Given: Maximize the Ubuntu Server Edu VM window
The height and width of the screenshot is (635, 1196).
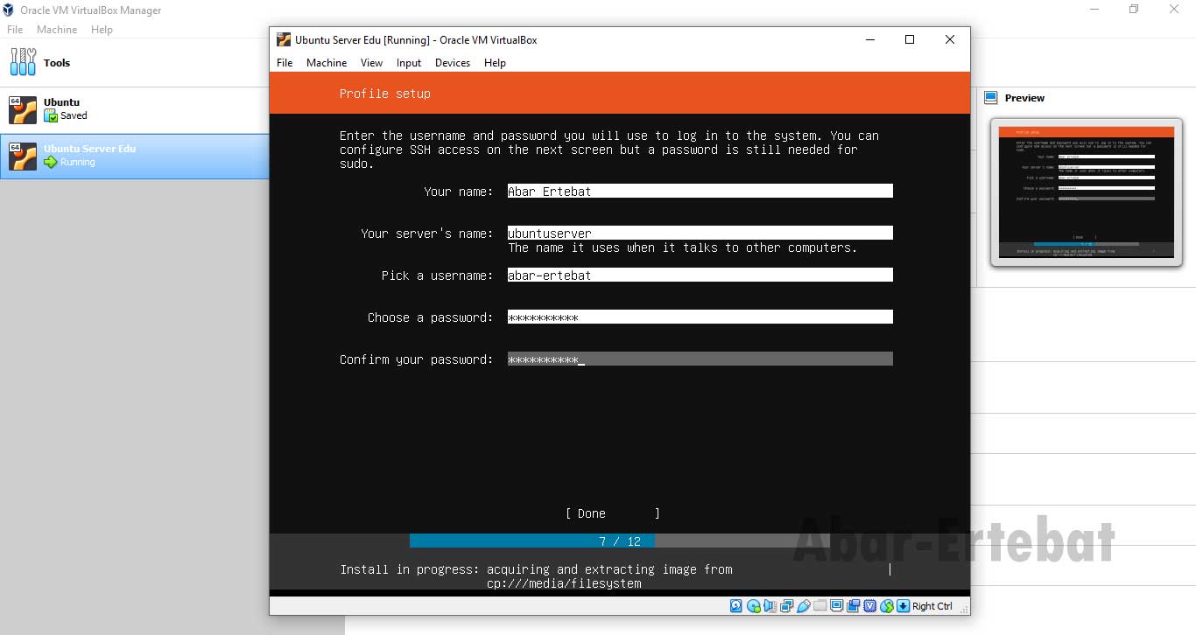Looking at the screenshot, I should tap(910, 39).
